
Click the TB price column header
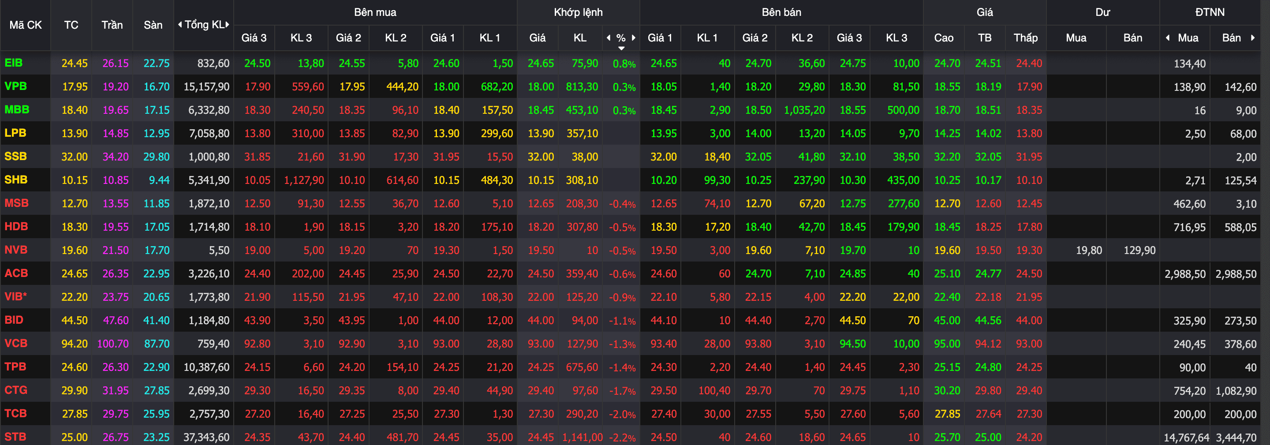pyautogui.click(x=985, y=37)
